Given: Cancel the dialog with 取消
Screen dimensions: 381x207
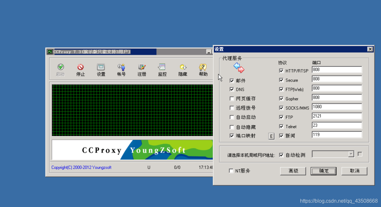Looking at the screenshot, I should (x=354, y=171).
